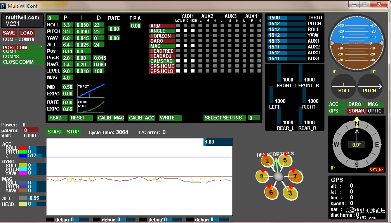Click the PITCH ROLL expo curve graph
Viewport: 391px width, 223px height.
tap(91, 106)
